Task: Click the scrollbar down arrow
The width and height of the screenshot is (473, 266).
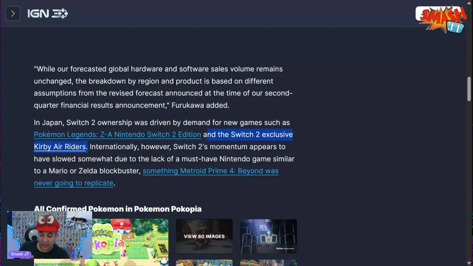Action: click(469, 263)
